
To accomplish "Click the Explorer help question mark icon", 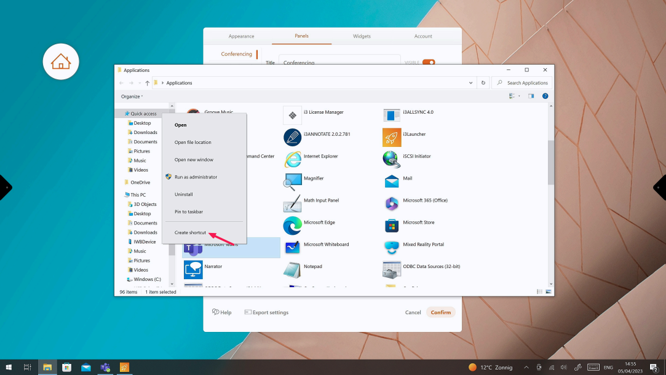I will pyautogui.click(x=545, y=96).
